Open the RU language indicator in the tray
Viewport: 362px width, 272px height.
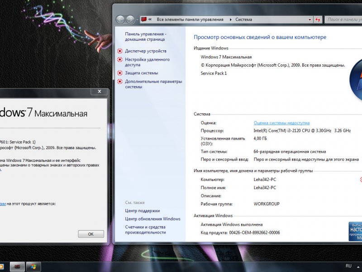(x=348, y=266)
